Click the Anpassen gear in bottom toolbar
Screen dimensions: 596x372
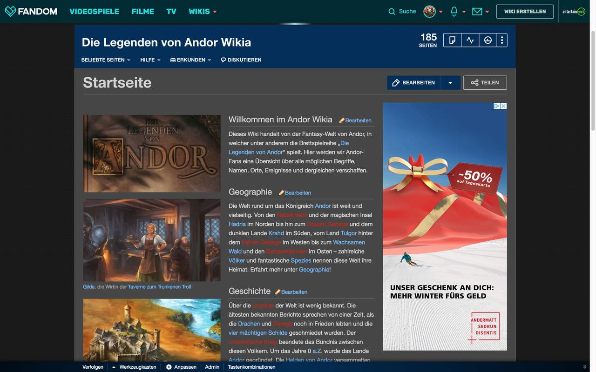[169, 367]
